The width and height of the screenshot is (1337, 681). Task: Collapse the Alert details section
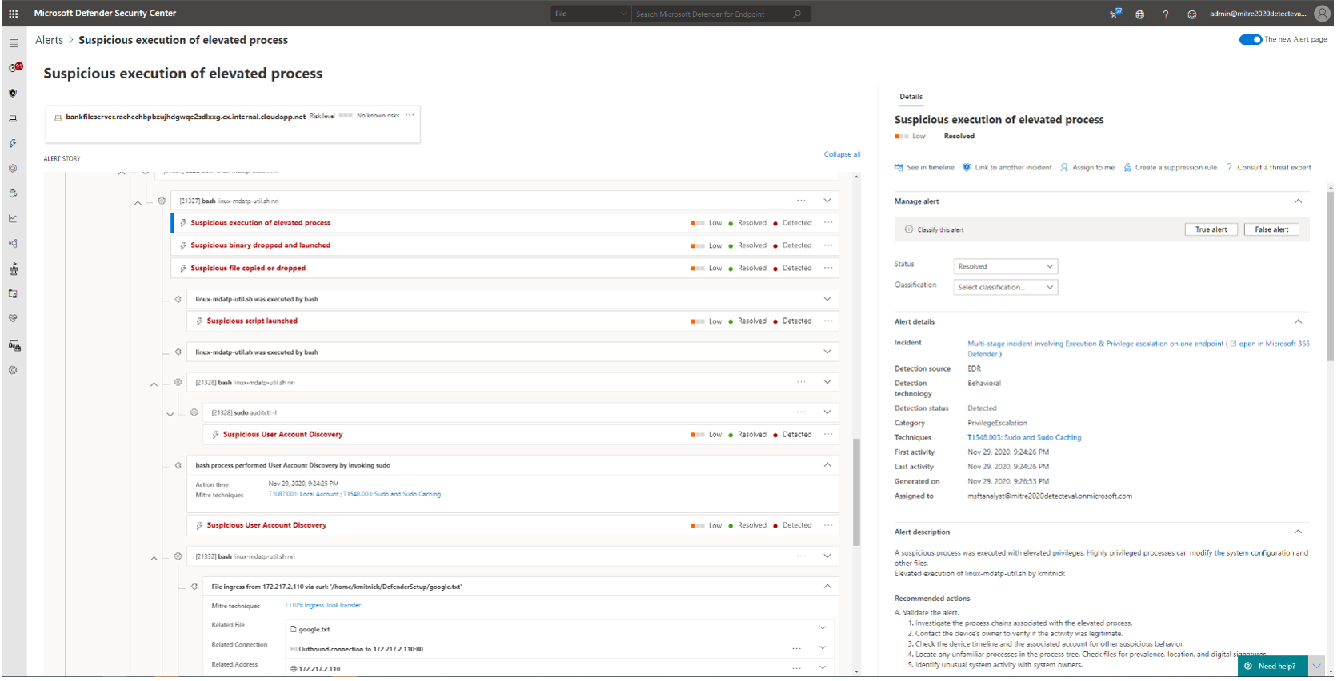coord(1298,321)
